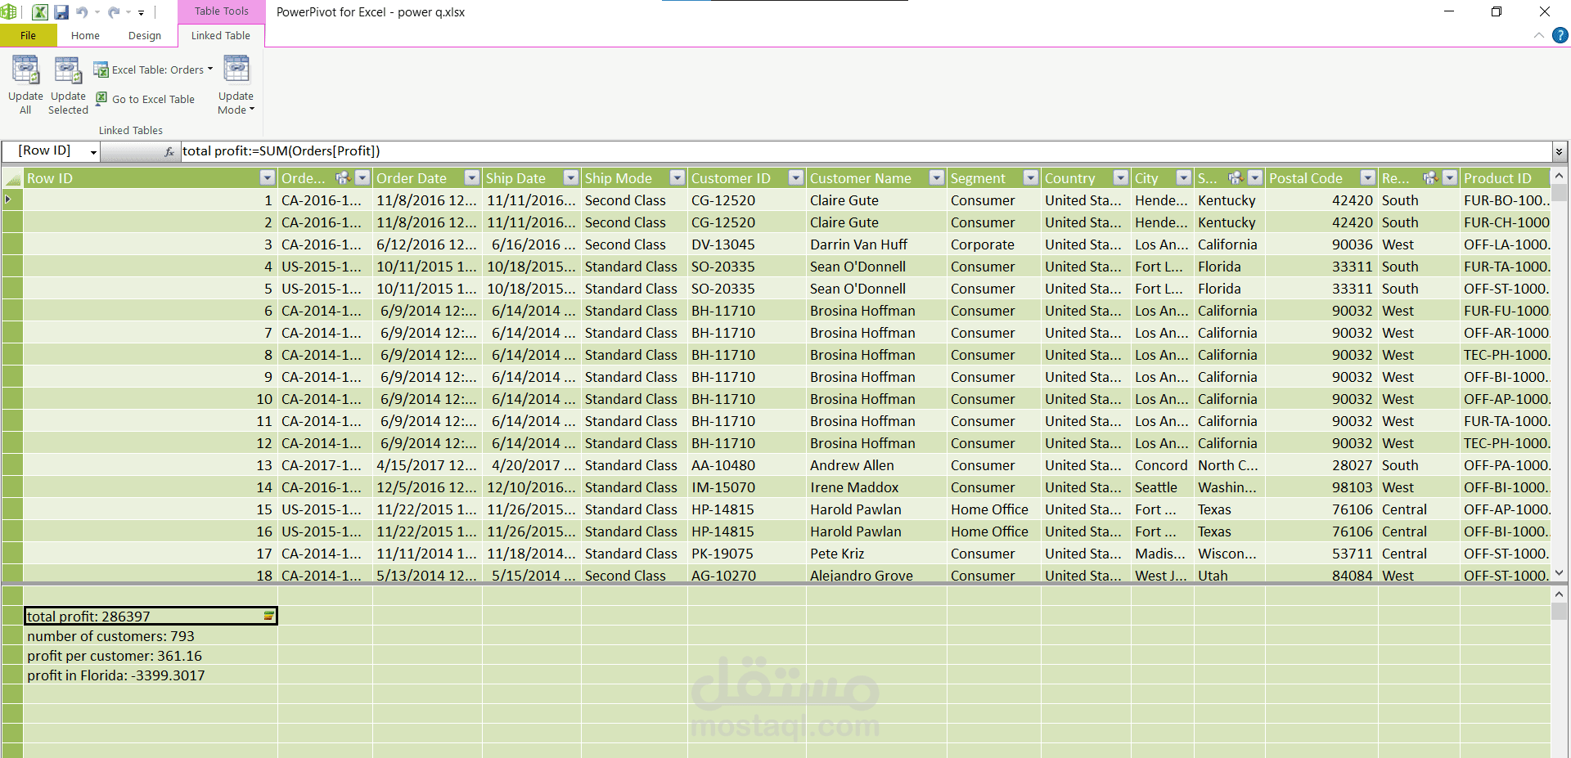
Task: Select the Ship Mode column header
Action: (x=635, y=178)
